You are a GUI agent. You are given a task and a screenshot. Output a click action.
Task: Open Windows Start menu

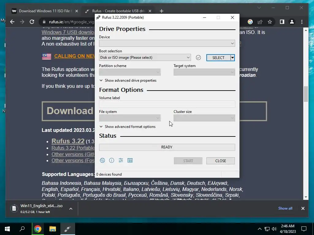pos(7,229)
